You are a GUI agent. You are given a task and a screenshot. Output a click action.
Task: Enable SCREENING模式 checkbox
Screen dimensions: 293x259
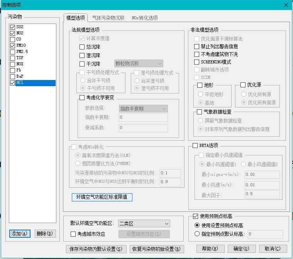[x=197, y=62]
